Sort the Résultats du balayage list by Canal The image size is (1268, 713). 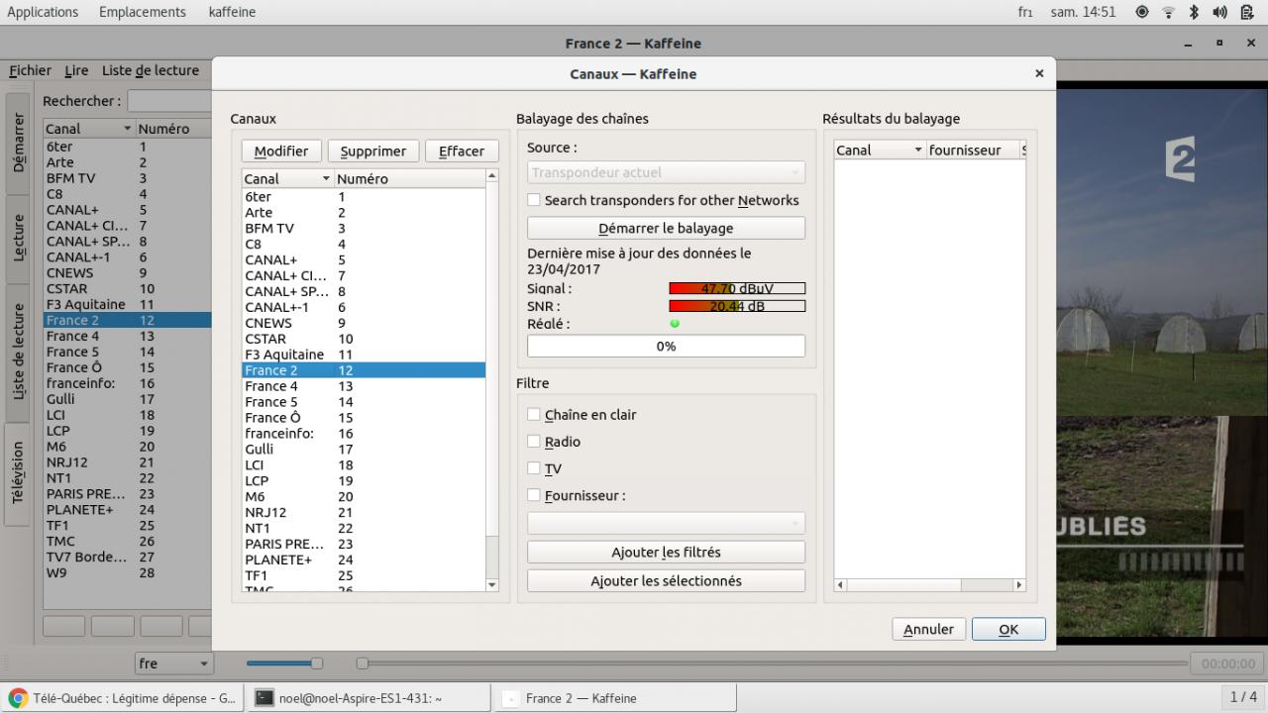880,151
